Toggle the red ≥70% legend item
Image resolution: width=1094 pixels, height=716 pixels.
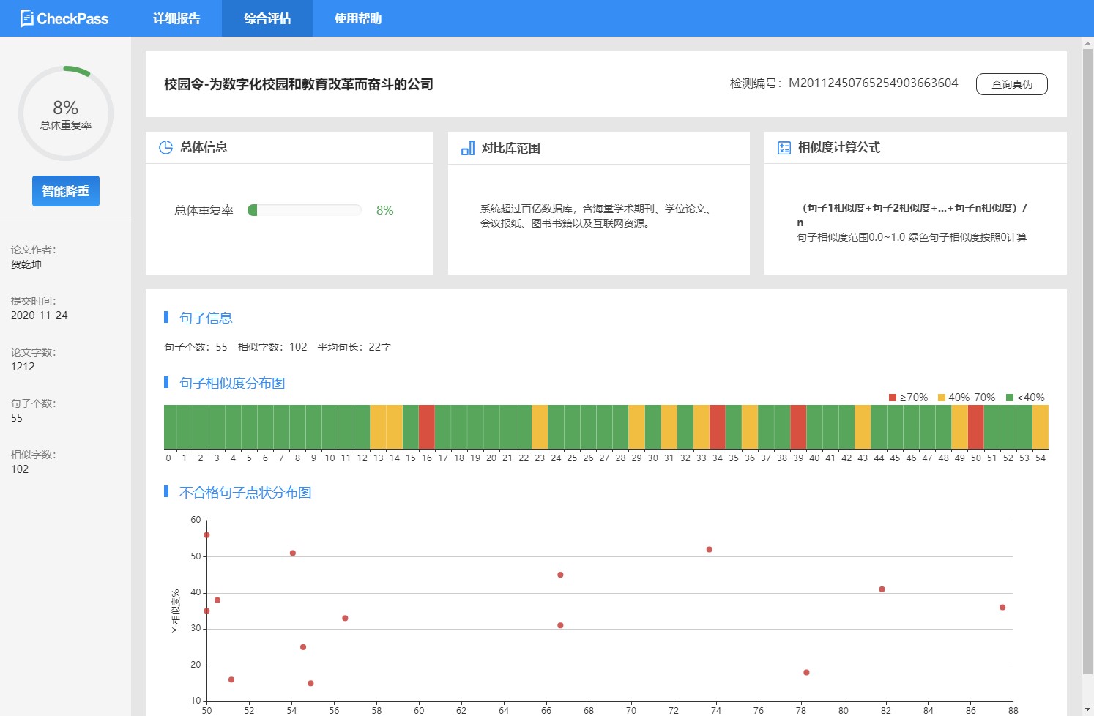(908, 398)
